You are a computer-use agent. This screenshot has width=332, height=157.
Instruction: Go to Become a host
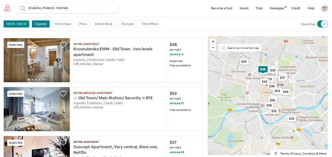tap(222, 8)
